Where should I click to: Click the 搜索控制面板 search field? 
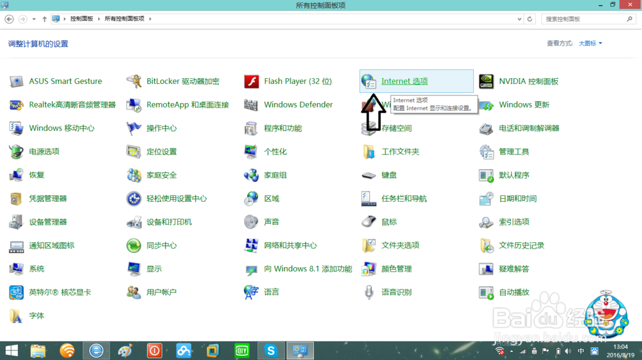click(588, 19)
